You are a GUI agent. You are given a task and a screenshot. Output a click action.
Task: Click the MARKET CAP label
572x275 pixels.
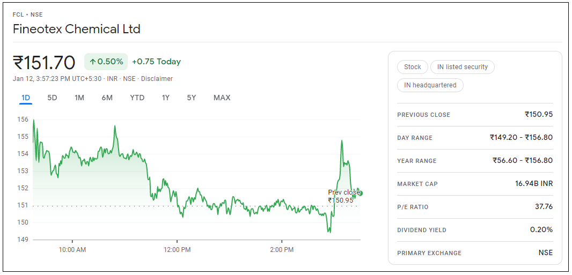(x=417, y=184)
